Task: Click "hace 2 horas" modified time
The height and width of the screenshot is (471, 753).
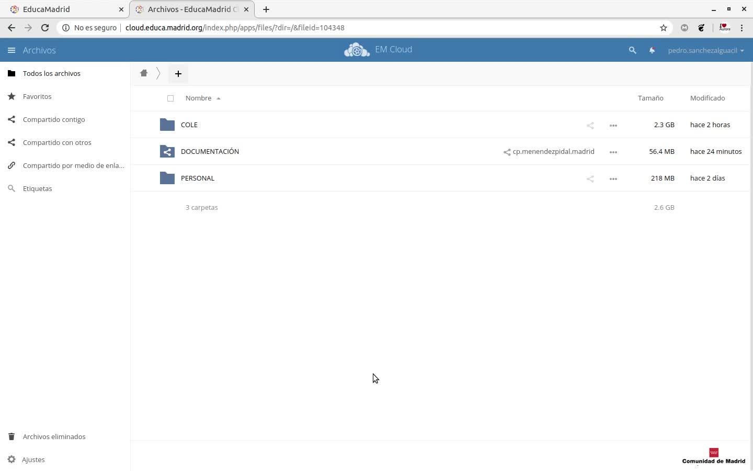Action: tap(710, 125)
